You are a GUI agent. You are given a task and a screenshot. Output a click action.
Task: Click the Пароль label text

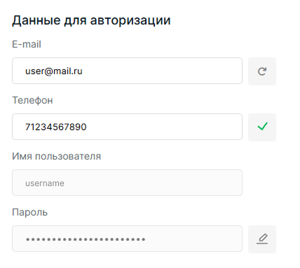point(30,212)
